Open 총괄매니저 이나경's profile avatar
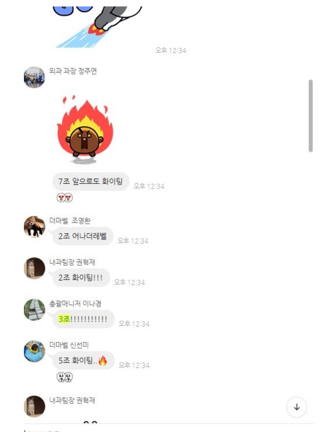Screen dimensions: 325x432 (34, 309)
